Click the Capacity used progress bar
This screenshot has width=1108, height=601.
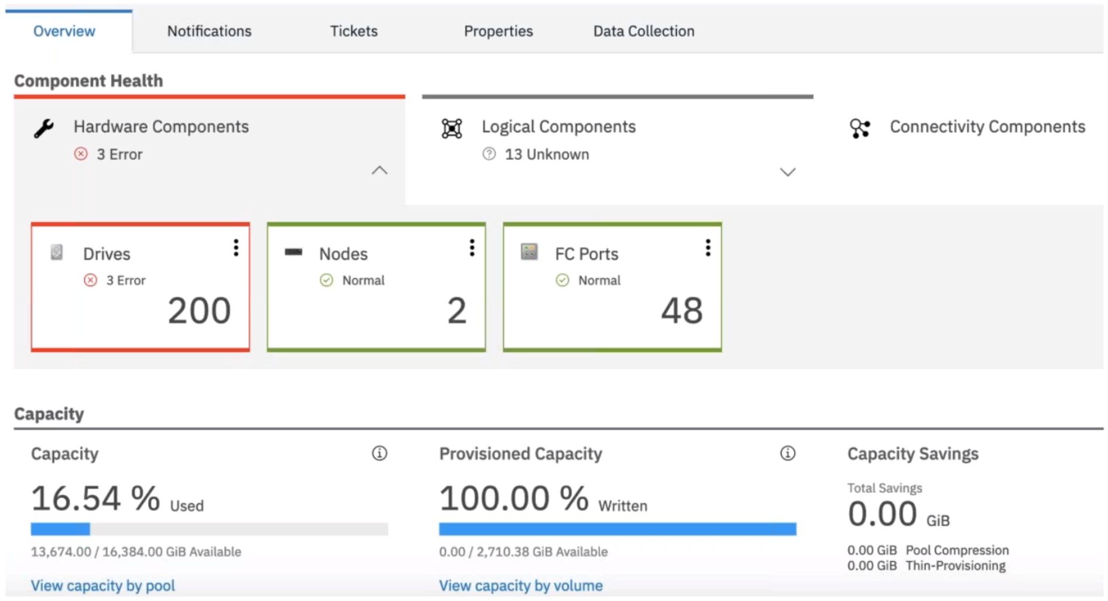tap(210, 529)
